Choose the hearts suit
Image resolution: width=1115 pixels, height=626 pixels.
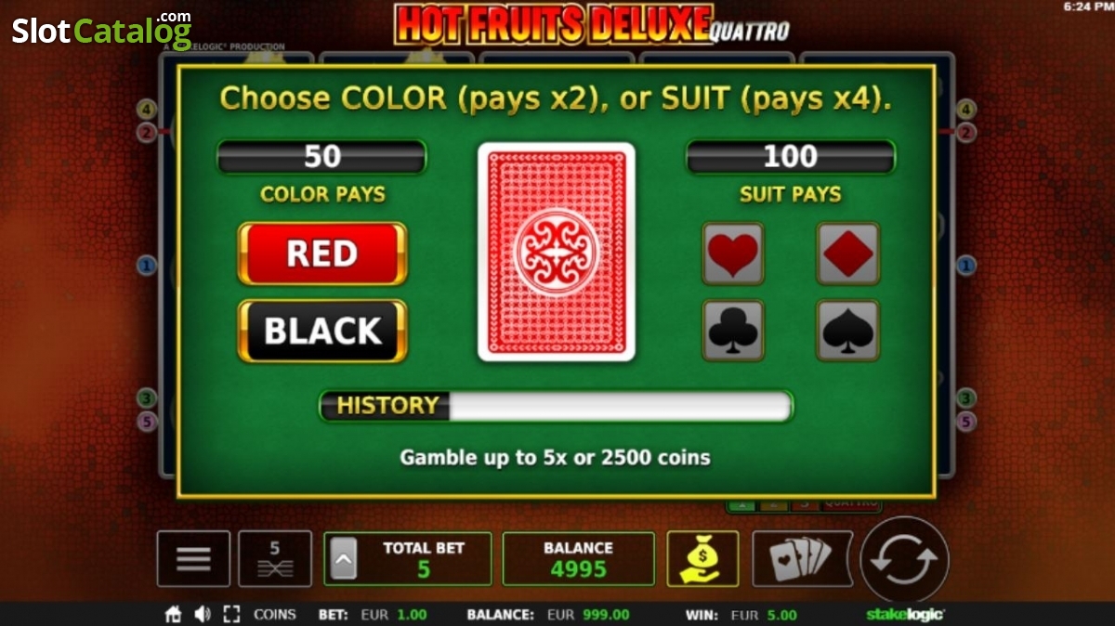(x=733, y=253)
